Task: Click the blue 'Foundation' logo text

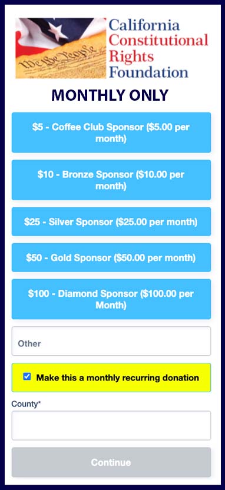Action: pos(149,71)
